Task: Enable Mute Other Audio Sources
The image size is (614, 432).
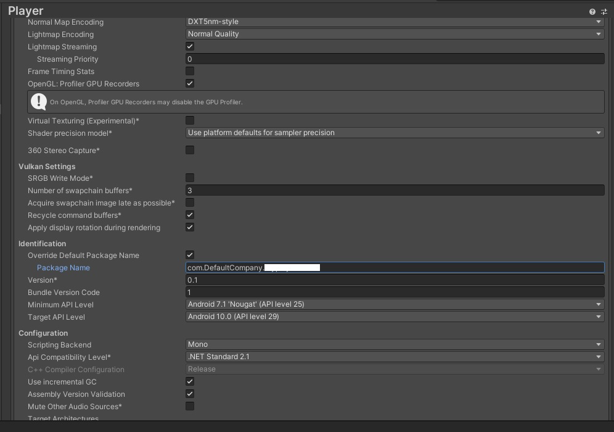Action: 190,407
